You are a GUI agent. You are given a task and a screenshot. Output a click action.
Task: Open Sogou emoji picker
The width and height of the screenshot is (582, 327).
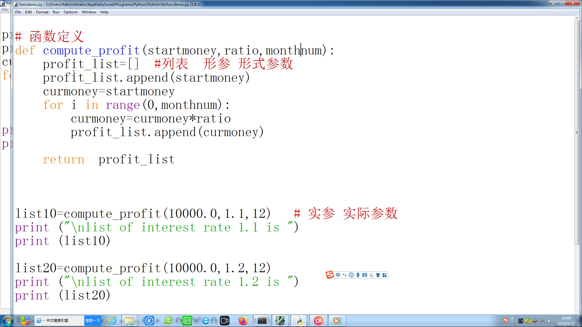point(351,275)
